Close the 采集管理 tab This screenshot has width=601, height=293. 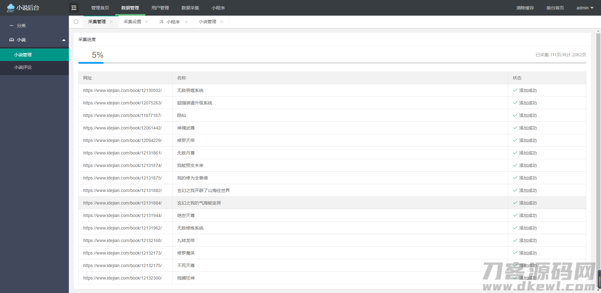[111, 22]
